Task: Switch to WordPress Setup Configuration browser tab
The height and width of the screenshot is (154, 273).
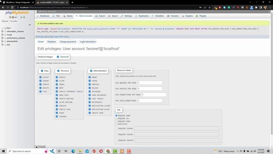Action: 18,3
